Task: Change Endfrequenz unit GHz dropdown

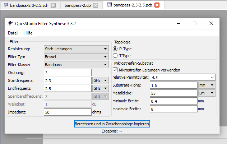Action: 101,88
